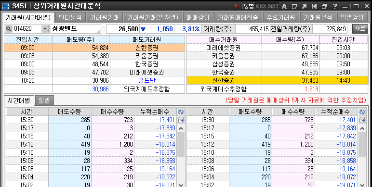372x187 pixels.
Task: Open the 거래원거래(일자별) tab
Action: click(153, 17)
